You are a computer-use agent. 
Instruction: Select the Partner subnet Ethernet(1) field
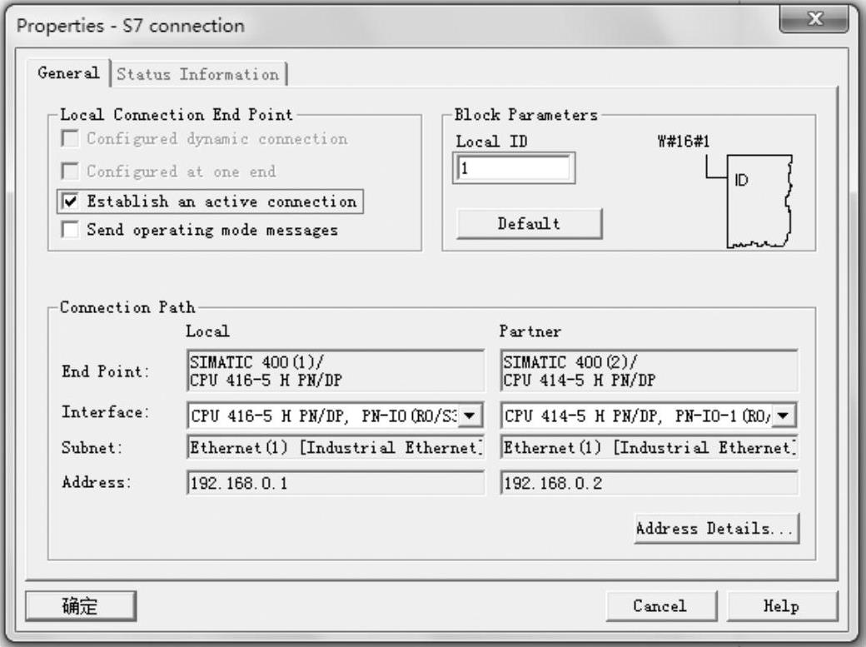(x=649, y=448)
